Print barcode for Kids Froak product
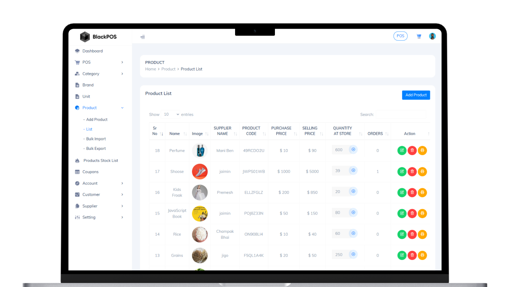Viewport: 510px width, 287px height. click(422, 192)
